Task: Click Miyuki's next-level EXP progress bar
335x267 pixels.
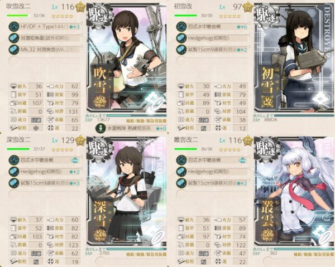Action: click(x=136, y=249)
